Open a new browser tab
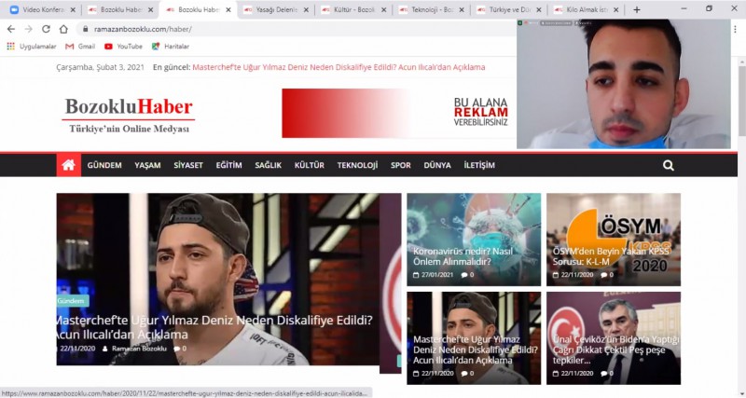This screenshot has width=746, height=398. click(637, 9)
